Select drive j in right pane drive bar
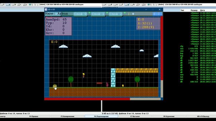Viewport: 216px width, 121px height. pyautogui.click(x=144, y=4)
